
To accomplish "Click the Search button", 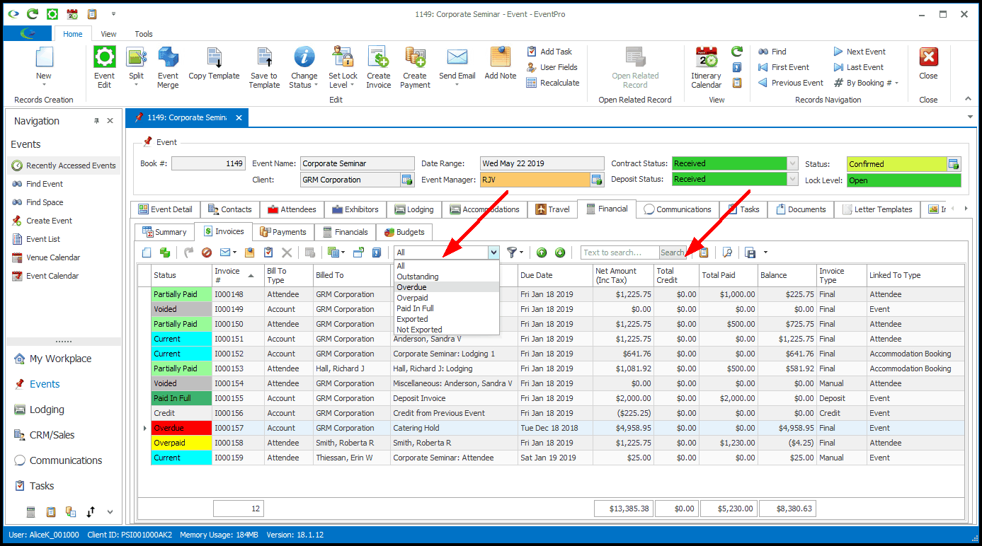I will 672,252.
